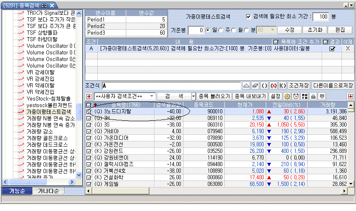Click the chain link icon in 종목검색 tab
The width and height of the screenshot is (356, 211).
pyautogui.click(x=44, y=5)
